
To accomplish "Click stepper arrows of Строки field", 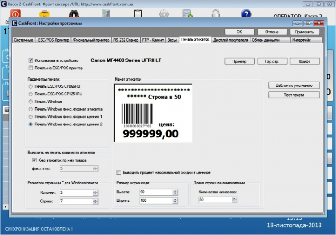I will tap(95, 201).
